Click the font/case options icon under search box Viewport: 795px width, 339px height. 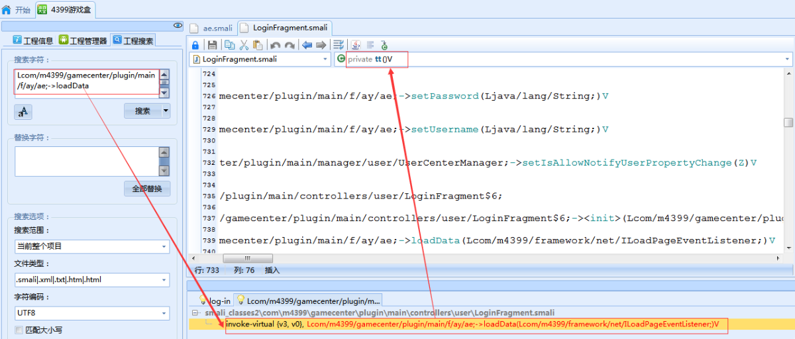coord(23,112)
